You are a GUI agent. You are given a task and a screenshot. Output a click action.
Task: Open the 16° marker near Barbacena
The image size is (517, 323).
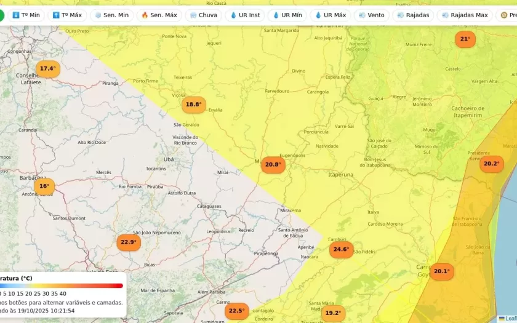pyautogui.click(x=44, y=186)
